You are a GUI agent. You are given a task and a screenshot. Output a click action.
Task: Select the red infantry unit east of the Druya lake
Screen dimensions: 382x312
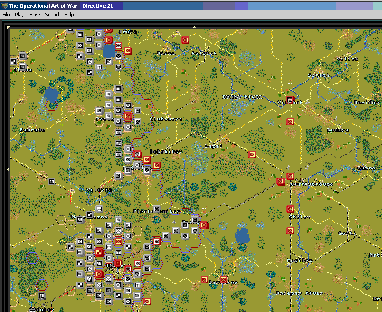click(128, 50)
